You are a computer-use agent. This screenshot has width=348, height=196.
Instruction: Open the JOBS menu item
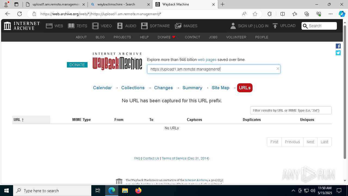213,37
